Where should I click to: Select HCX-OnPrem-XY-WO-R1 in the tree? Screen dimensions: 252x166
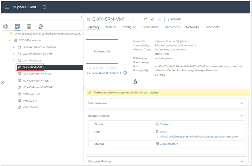(x=38, y=87)
